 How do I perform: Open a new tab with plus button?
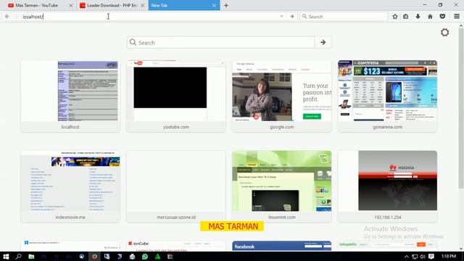pyautogui.click(x=226, y=5)
